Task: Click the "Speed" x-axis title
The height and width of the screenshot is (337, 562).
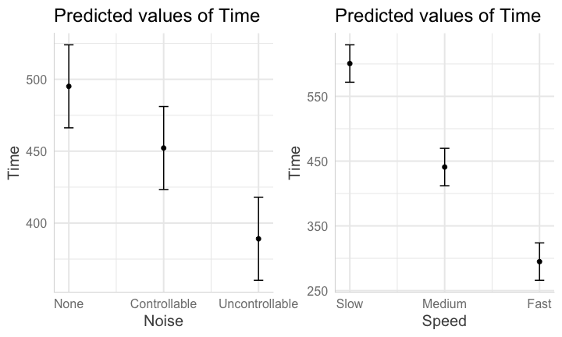Action: pyautogui.click(x=444, y=321)
